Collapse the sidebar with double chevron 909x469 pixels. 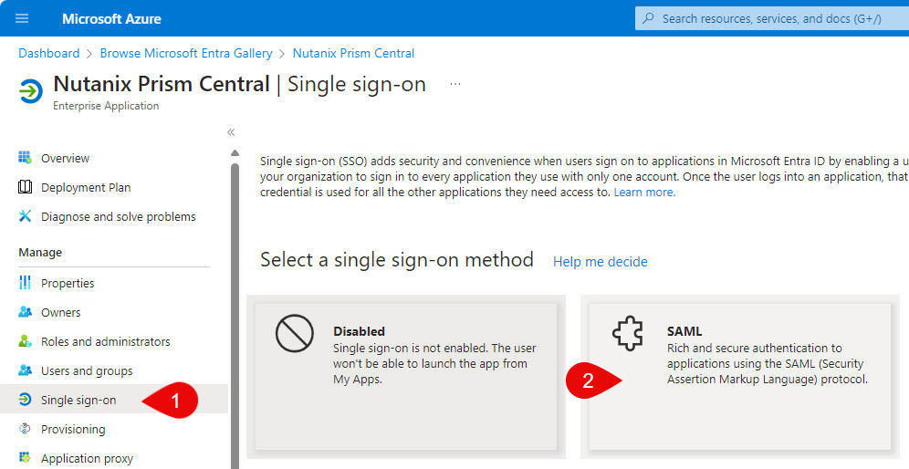pos(231,132)
